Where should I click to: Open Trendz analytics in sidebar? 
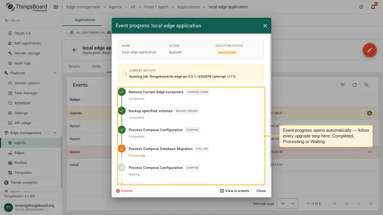tap(23, 183)
